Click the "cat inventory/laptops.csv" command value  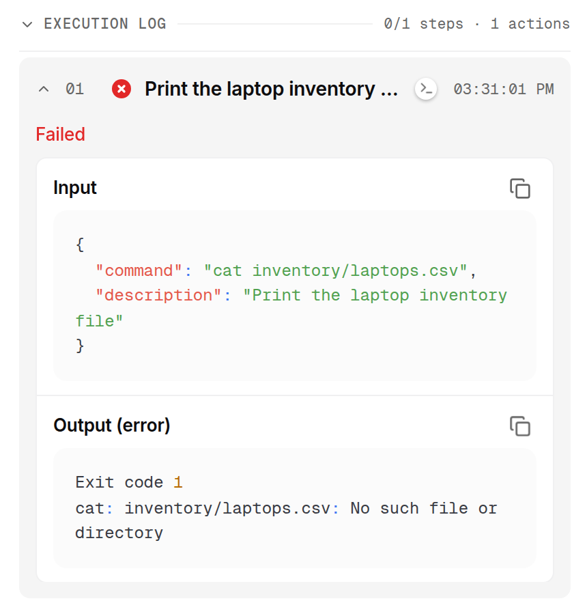tap(335, 270)
